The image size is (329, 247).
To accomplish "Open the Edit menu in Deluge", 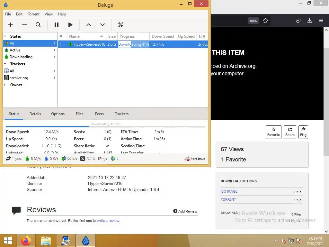I will 19,14.
